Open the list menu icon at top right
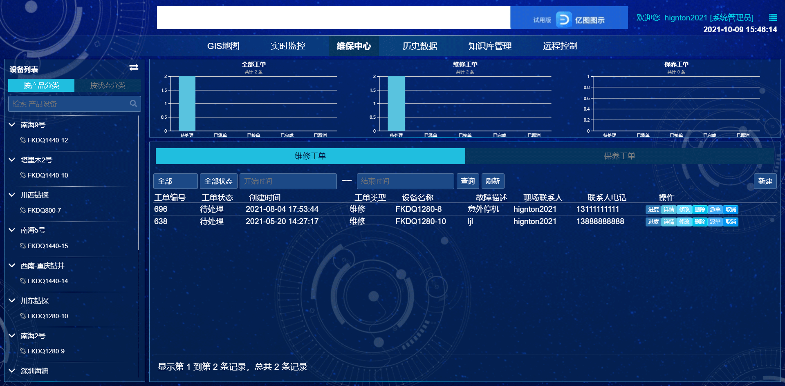 [773, 18]
